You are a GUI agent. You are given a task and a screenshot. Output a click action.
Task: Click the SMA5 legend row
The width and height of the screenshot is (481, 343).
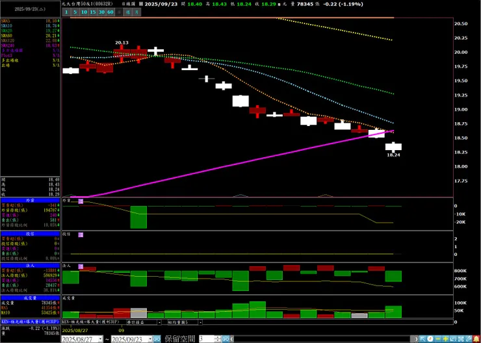[x=30, y=21]
